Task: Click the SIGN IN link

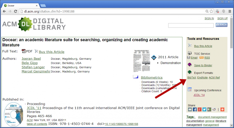Action: coord(209,18)
